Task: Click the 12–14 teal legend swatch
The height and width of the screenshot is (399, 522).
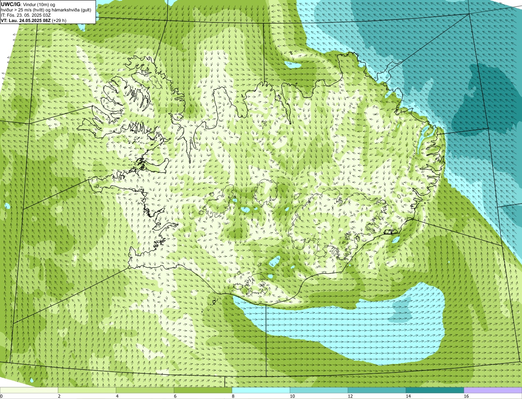Action: [x=377, y=390]
